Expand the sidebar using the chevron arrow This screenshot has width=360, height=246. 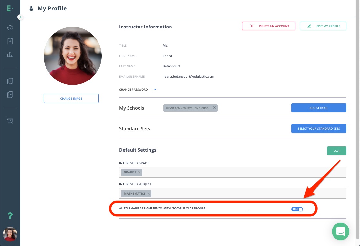(20, 17)
